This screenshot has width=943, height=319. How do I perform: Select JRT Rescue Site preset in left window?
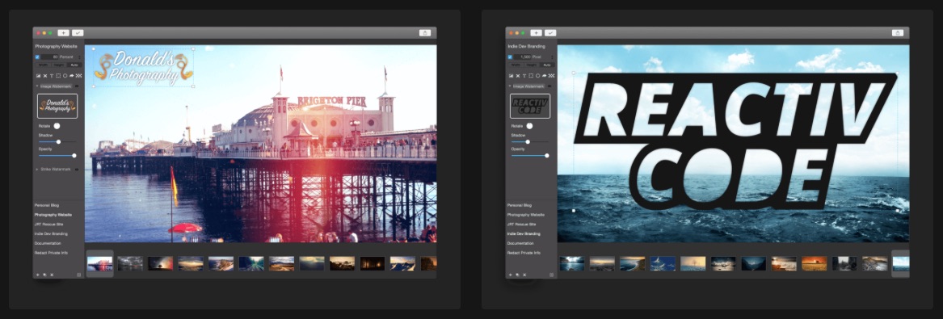pyautogui.click(x=49, y=224)
